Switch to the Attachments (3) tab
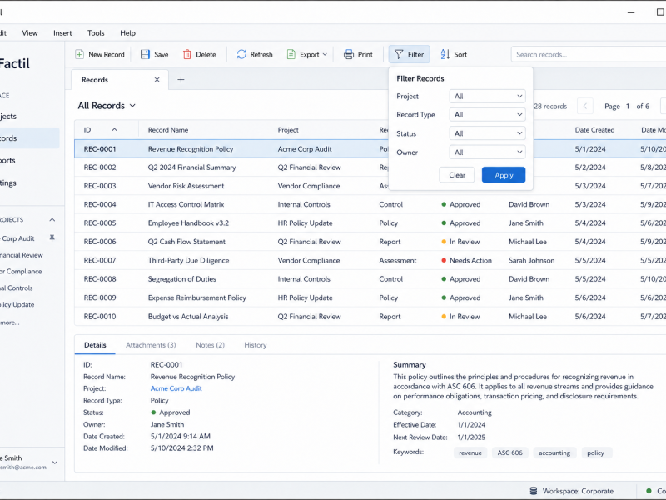The width and height of the screenshot is (666, 500). click(151, 345)
